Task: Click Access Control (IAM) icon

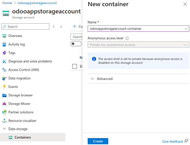Action: click(x=4, y=70)
